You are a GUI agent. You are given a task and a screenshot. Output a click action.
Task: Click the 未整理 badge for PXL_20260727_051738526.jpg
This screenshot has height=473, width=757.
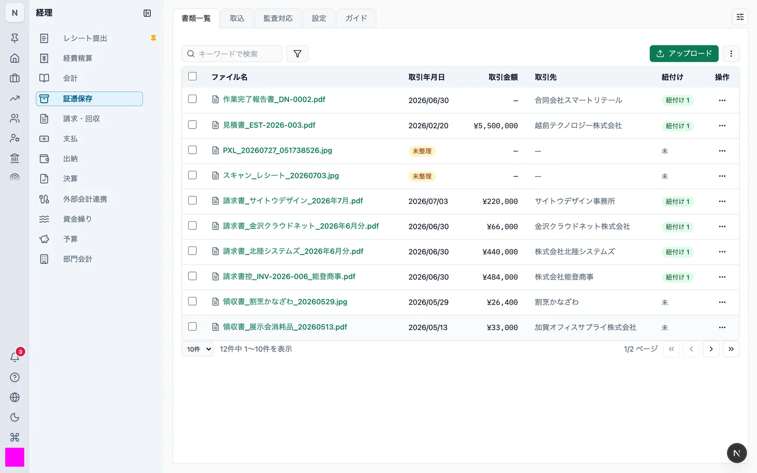click(x=422, y=151)
